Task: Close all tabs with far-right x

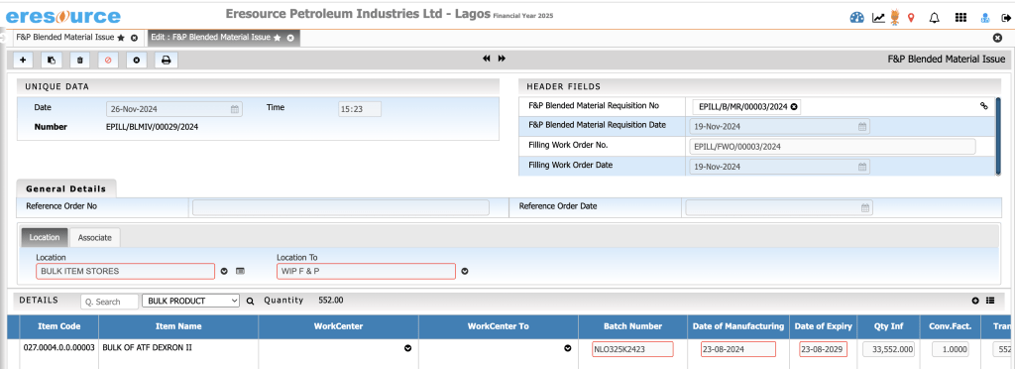Action: [997, 39]
